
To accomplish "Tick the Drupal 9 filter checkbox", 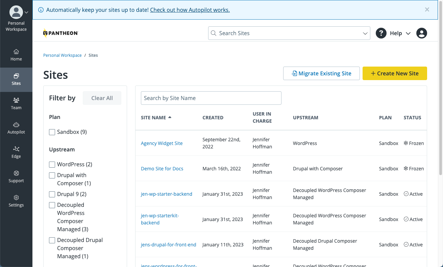I will [x=52, y=194].
